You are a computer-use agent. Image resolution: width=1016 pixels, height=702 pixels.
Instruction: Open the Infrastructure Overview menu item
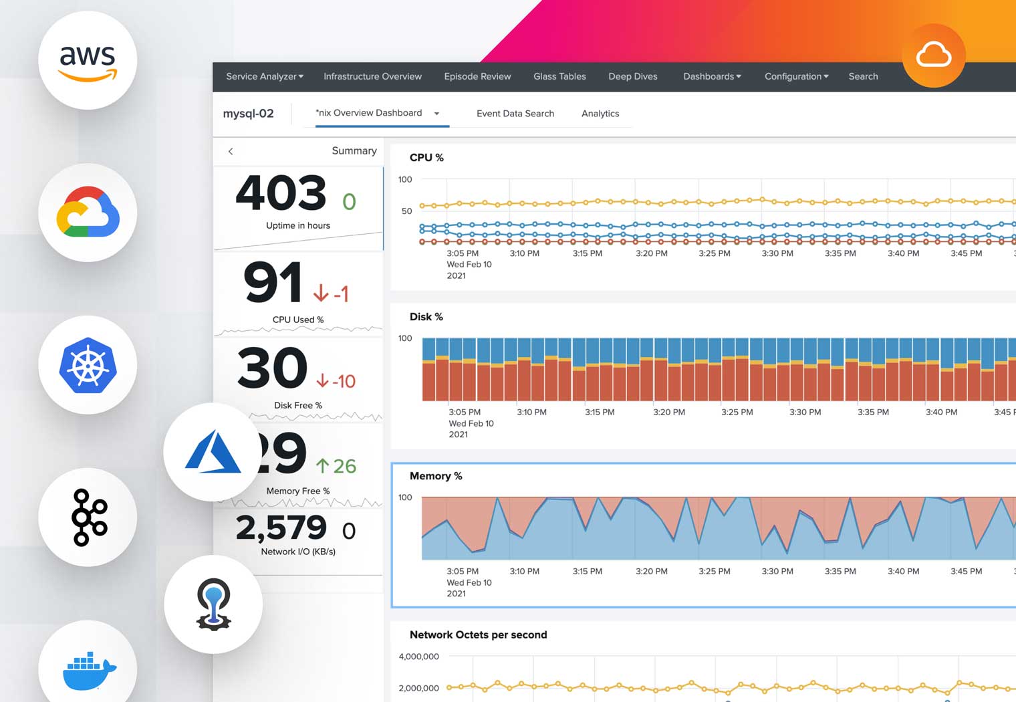click(372, 76)
